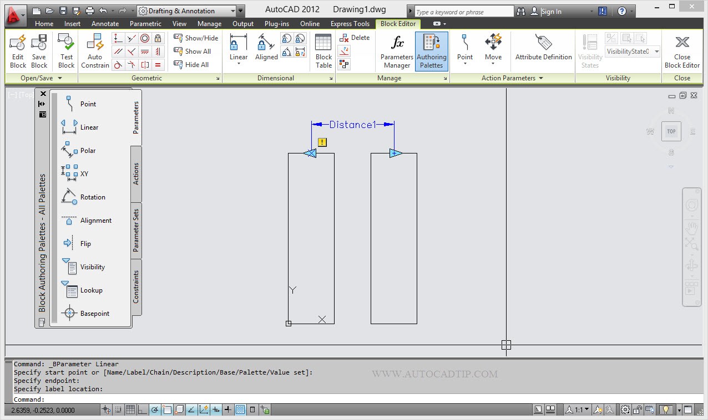The image size is (708, 420).
Task: Click the keyword search field
Action: click(x=464, y=12)
